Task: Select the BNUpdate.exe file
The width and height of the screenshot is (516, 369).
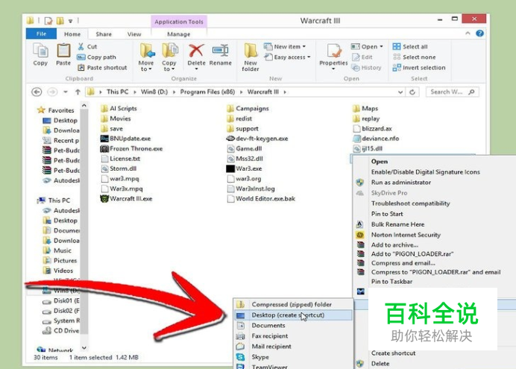Action: coord(125,139)
